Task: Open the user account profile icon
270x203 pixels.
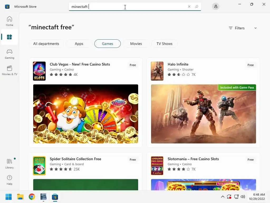Action: click(x=216, y=7)
